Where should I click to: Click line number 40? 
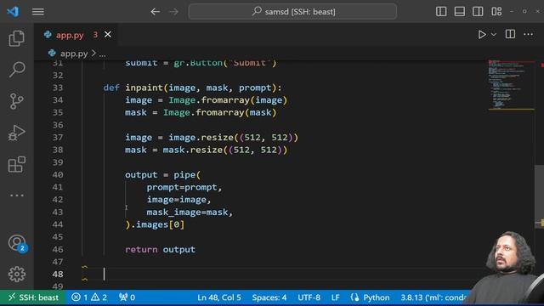pos(58,174)
